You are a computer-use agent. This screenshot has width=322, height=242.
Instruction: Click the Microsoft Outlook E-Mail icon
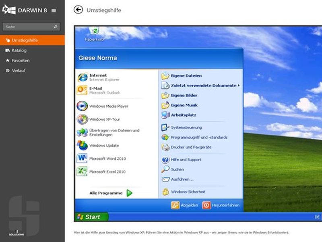click(x=82, y=90)
